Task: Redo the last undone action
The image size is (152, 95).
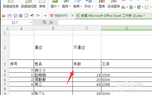Action: pyautogui.click(x=38, y=16)
